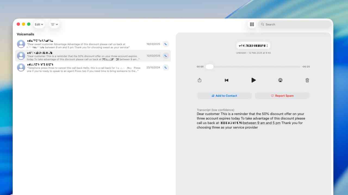Click the green fullscreen window button

coord(29,24)
